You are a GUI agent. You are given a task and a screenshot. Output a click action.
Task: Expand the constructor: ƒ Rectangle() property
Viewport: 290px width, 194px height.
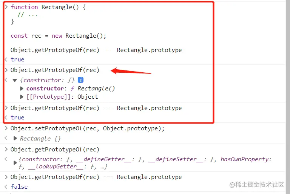22,89
